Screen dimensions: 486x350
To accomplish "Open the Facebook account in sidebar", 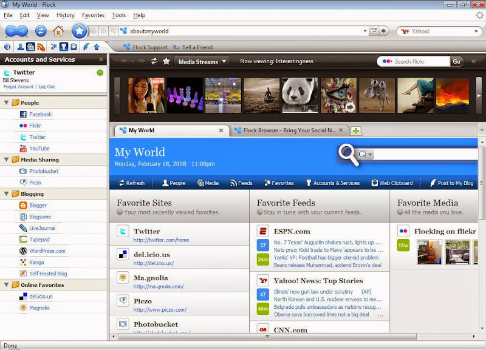I will click(x=40, y=114).
